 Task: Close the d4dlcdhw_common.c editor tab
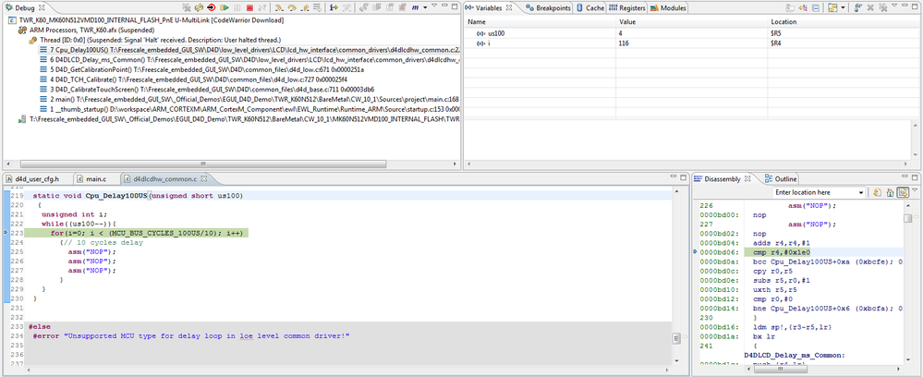point(204,178)
